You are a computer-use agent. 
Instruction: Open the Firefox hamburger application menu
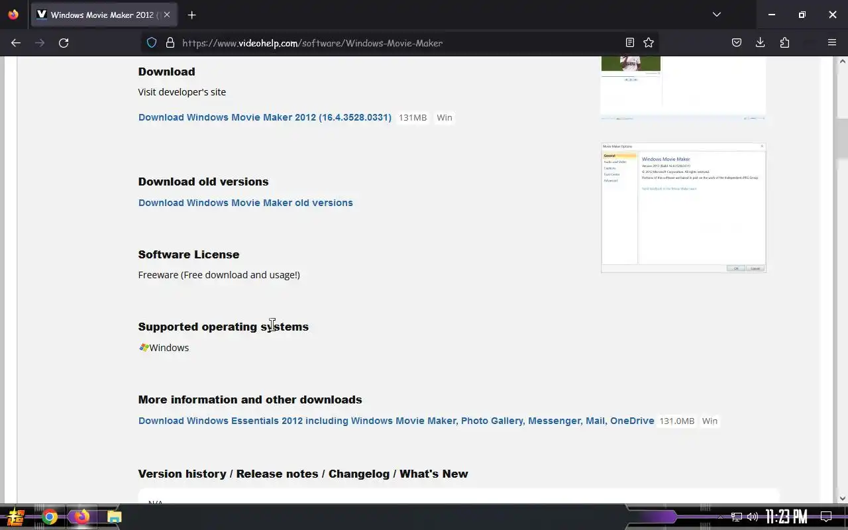click(832, 42)
